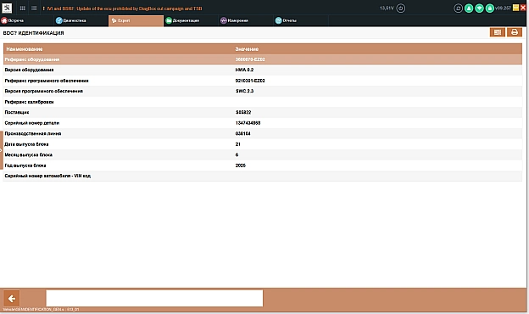Click the 9210381-EZ02 value
Viewport: 529px width, 314px height.
[250, 81]
